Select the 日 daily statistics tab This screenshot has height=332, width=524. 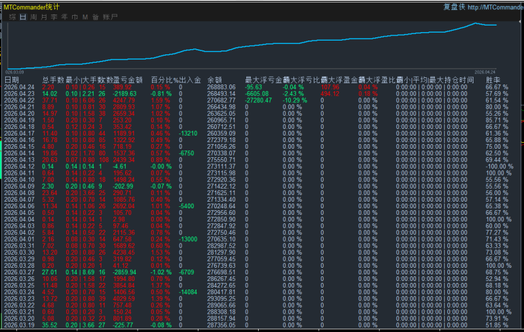[23, 16]
